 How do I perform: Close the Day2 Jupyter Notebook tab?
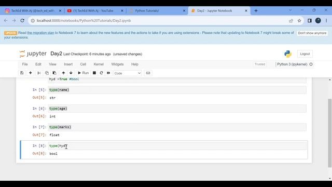tap(246, 10)
